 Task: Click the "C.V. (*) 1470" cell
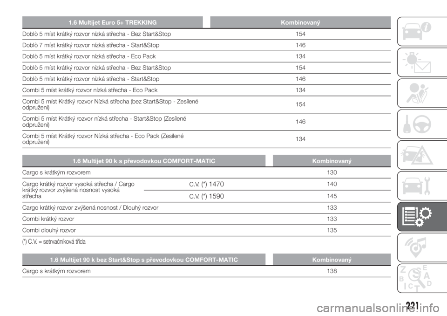(x=207, y=185)
